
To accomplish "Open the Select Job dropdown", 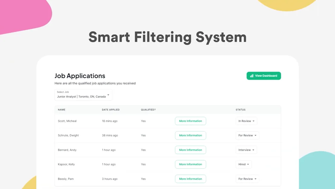I will coord(83,95).
